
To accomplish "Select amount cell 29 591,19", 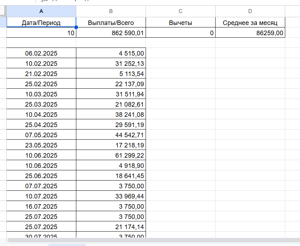I will tap(111, 125).
